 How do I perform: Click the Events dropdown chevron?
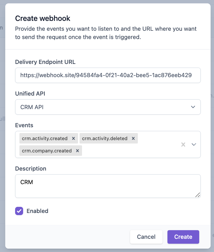tap(194, 144)
